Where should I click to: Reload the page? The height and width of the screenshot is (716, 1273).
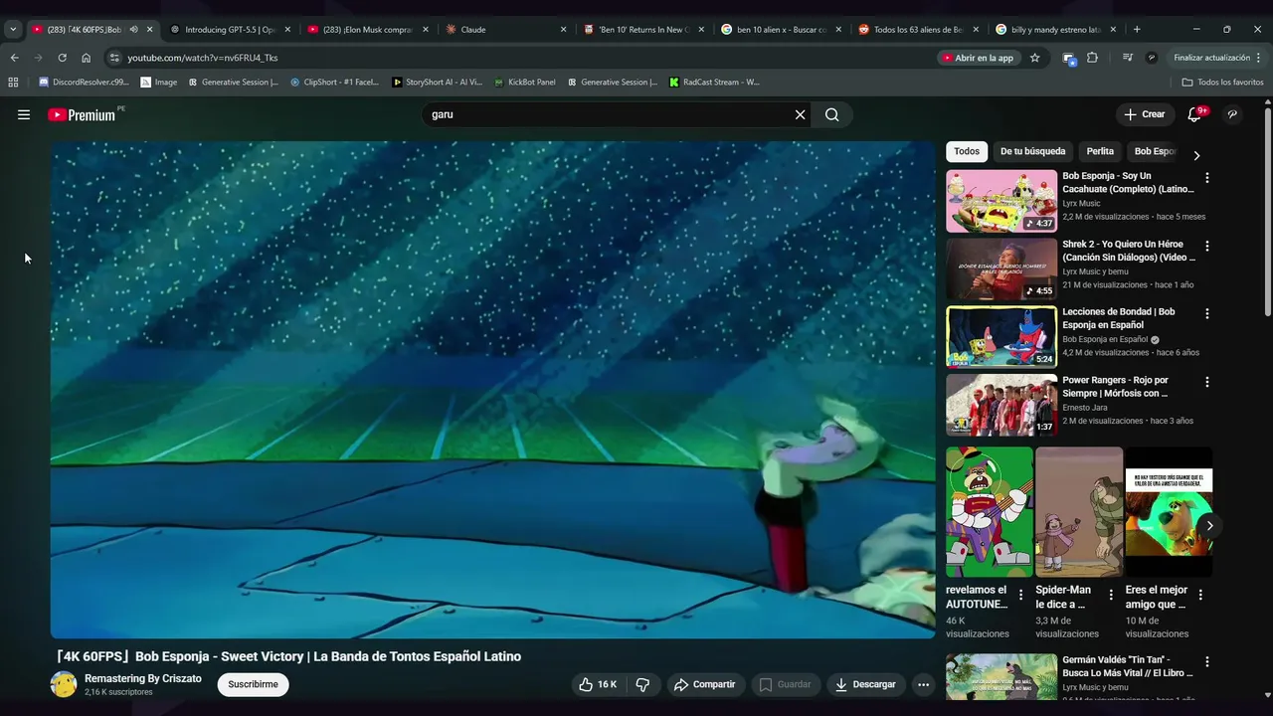click(x=62, y=58)
